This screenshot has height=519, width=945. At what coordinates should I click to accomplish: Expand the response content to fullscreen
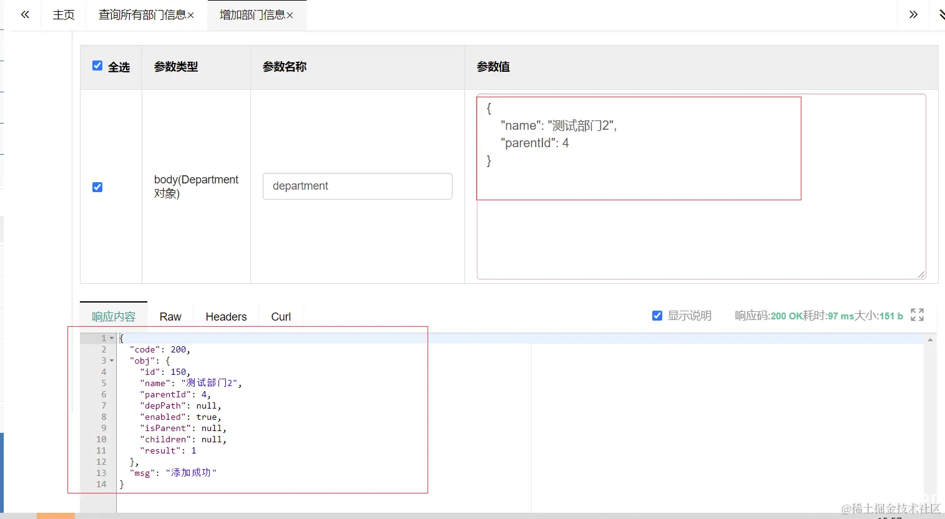pos(917,315)
